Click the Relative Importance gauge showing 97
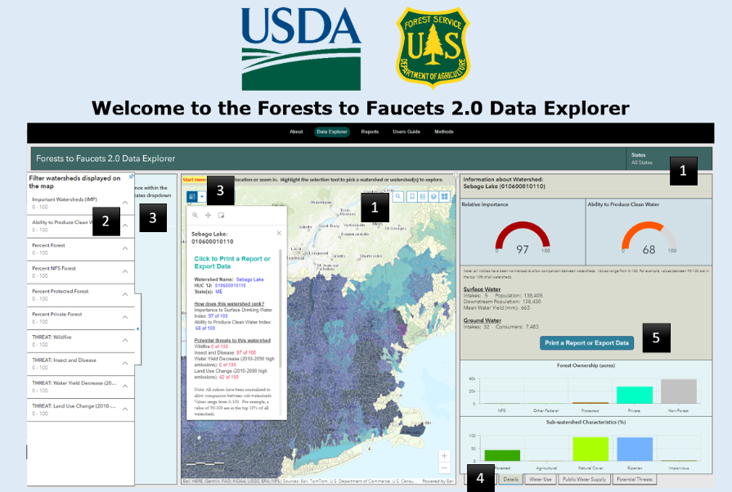This screenshot has width=732, height=492. [523, 237]
